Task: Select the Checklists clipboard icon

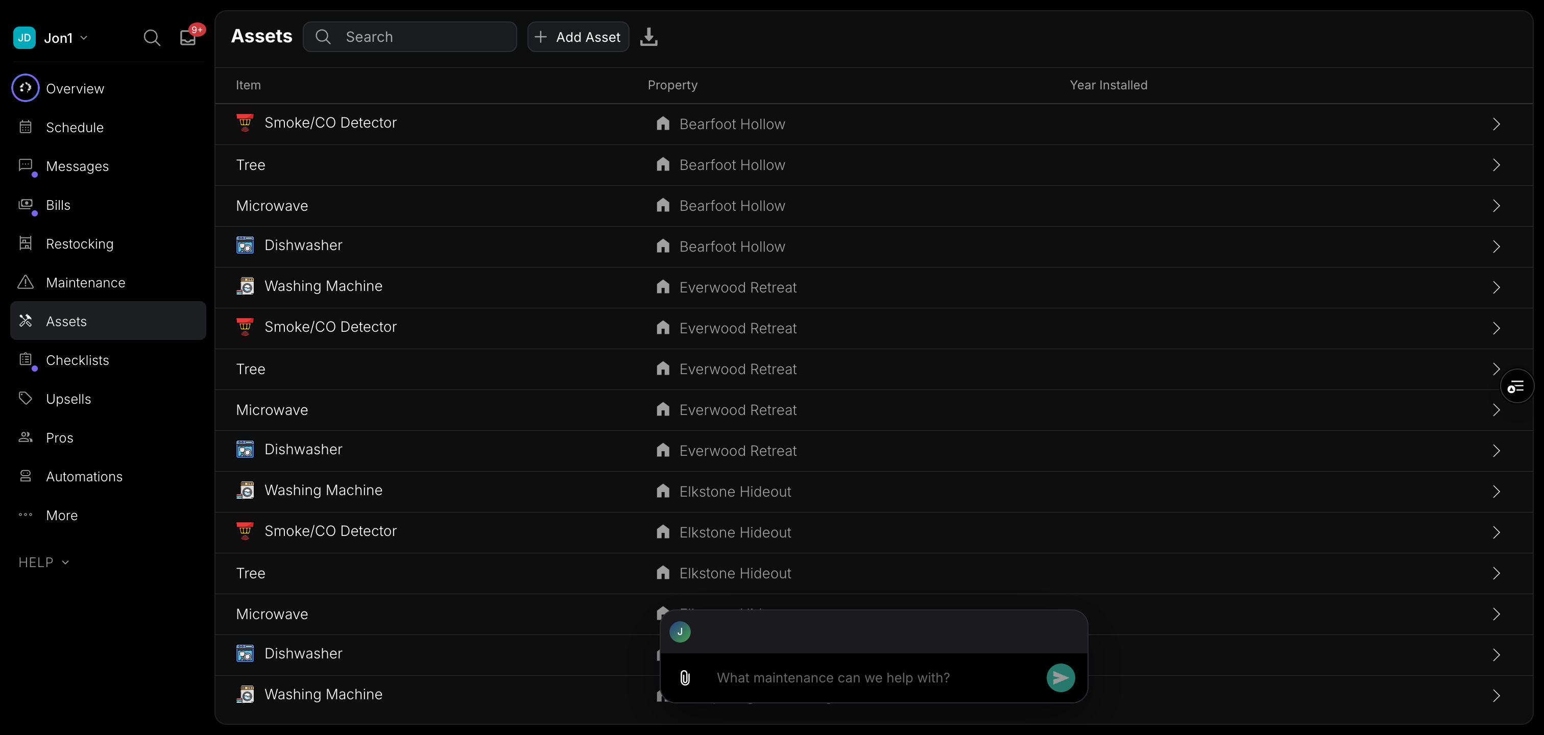Action: tap(25, 359)
